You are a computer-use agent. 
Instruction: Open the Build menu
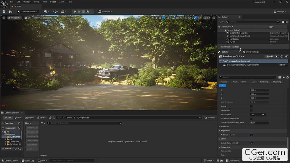pyautogui.click(x=44, y=2)
